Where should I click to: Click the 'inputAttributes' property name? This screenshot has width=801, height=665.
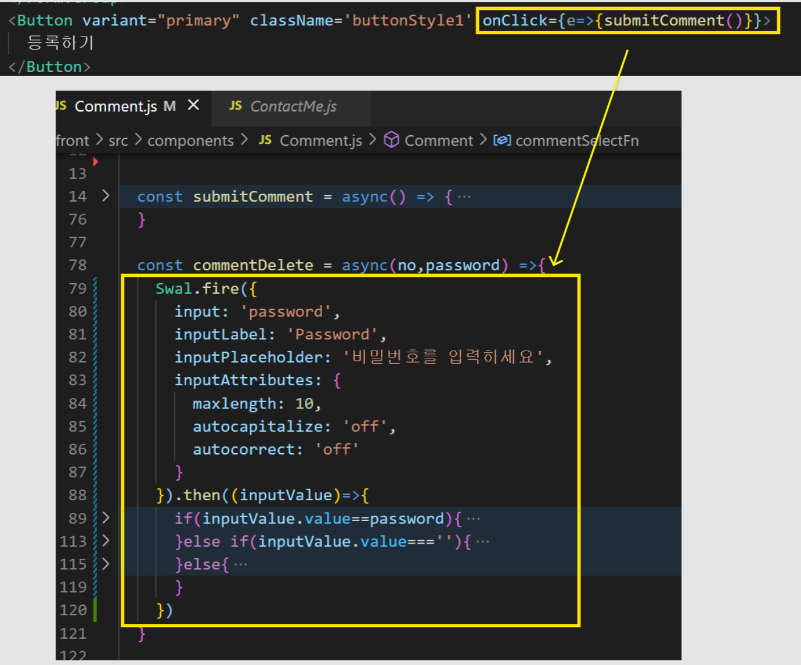[244, 380]
